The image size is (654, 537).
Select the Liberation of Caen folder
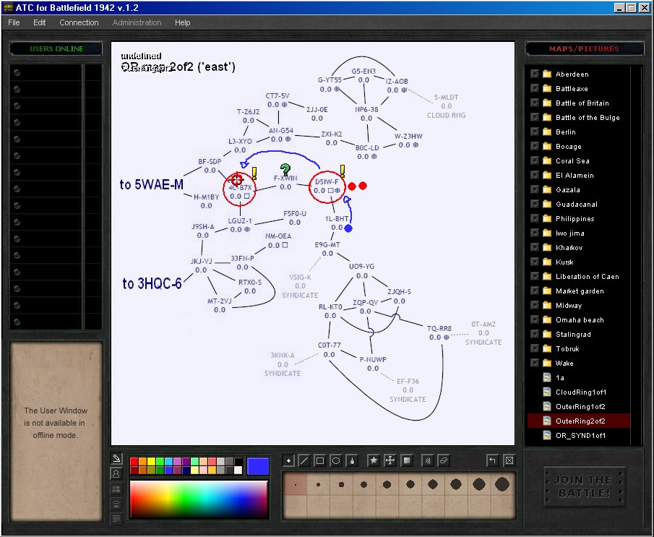(x=588, y=276)
